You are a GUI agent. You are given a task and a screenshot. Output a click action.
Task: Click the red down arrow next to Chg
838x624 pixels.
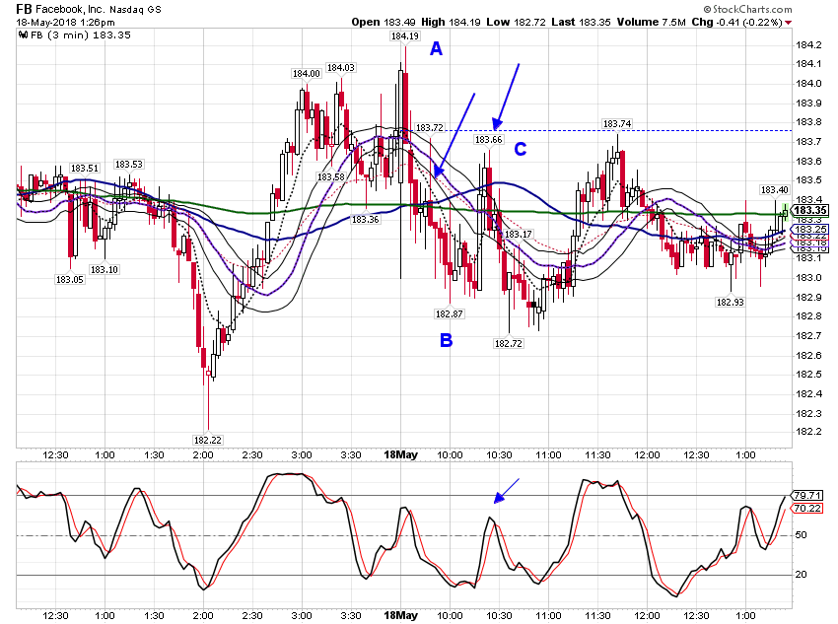pyautogui.click(x=789, y=23)
